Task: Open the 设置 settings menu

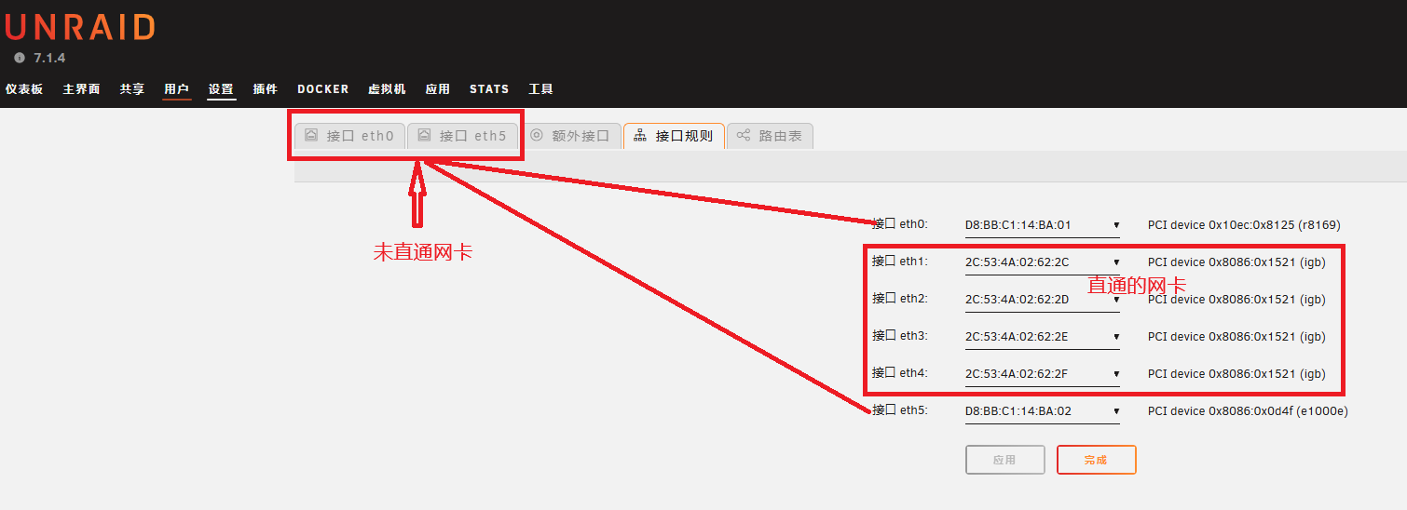Action: [x=221, y=89]
